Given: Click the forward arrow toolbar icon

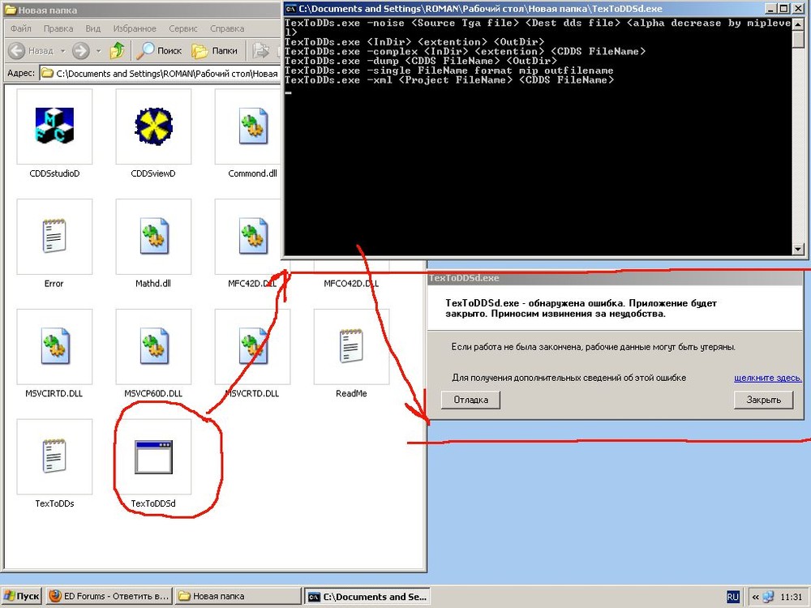Looking at the screenshot, I should (80, 50).
